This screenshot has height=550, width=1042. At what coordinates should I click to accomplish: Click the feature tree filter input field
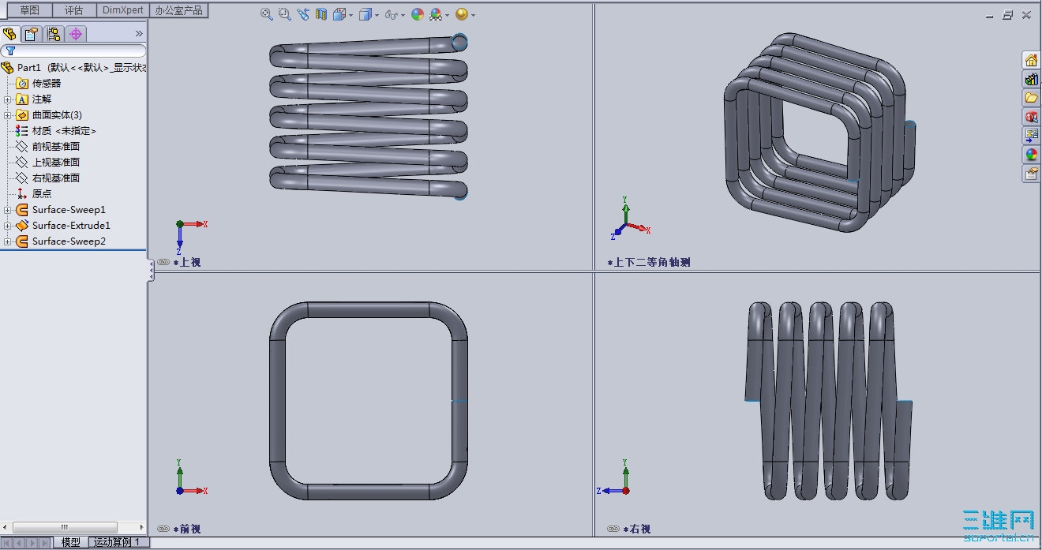73,51
